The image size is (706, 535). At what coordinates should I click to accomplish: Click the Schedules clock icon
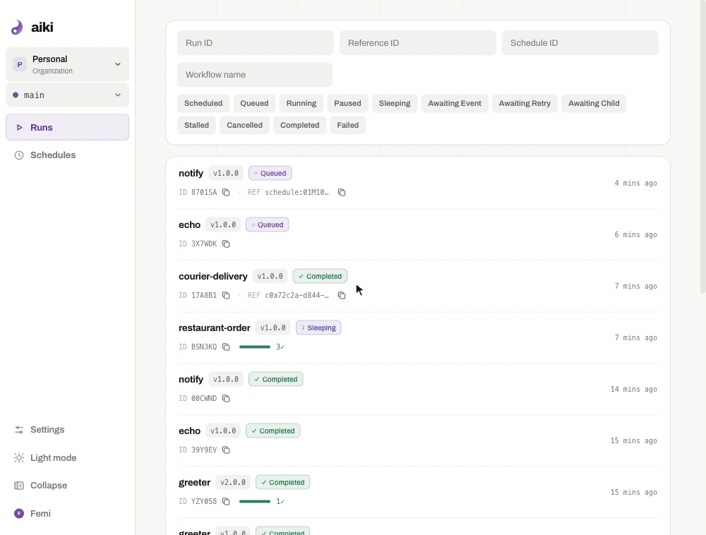click(19, 155)
